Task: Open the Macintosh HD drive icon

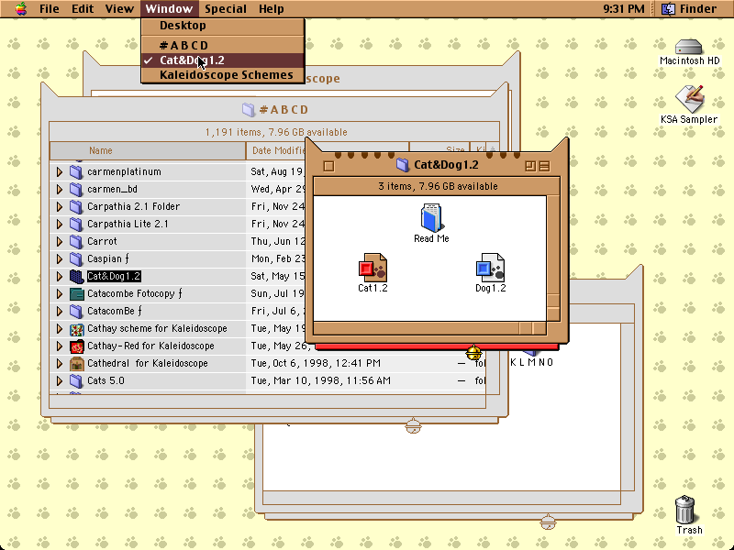Action: [x=689, y=47]
